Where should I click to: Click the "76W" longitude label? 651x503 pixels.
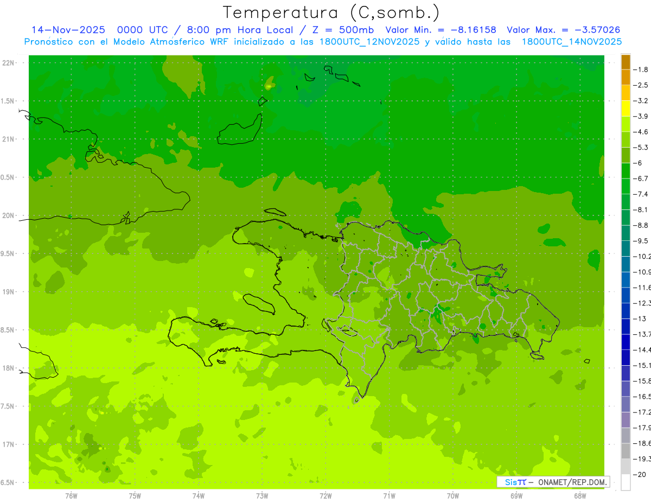pyautogui.click(x=71, y=496)
